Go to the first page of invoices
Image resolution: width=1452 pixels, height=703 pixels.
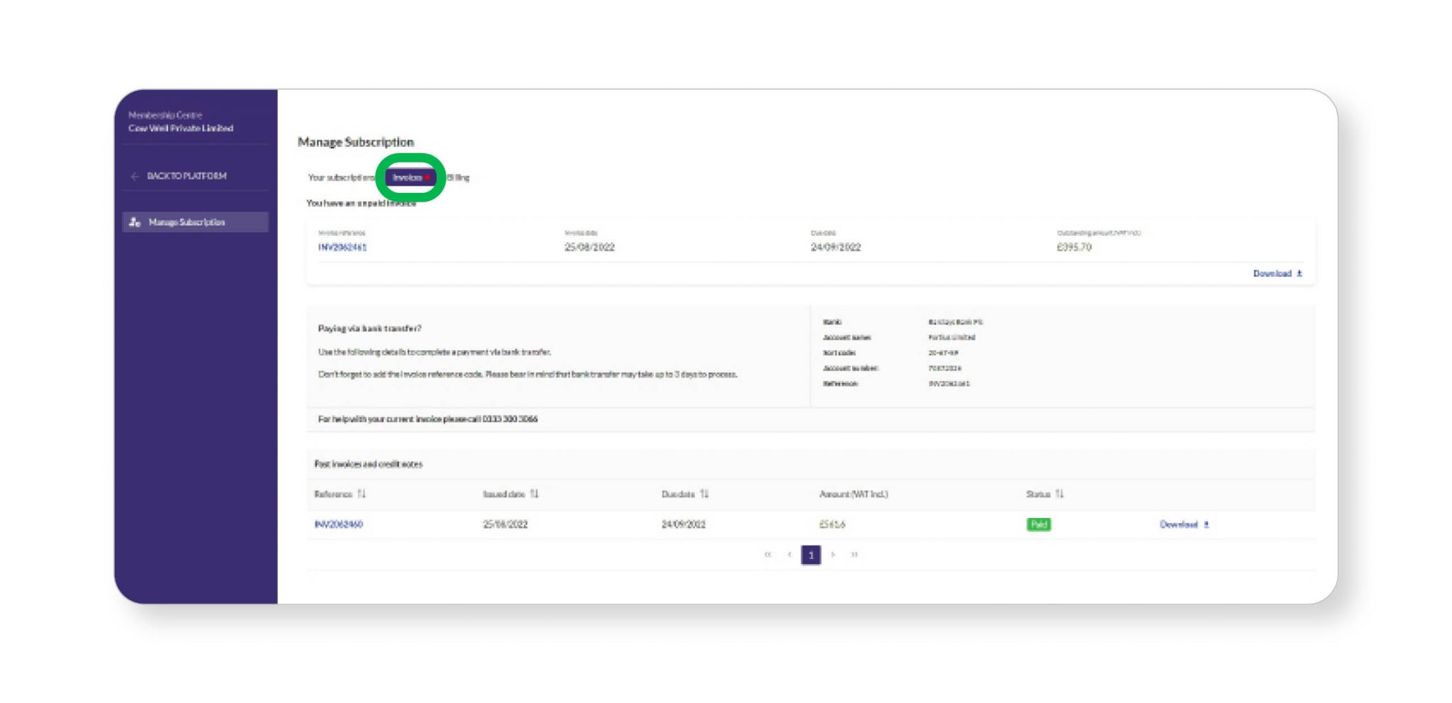(x=768, y=555)
